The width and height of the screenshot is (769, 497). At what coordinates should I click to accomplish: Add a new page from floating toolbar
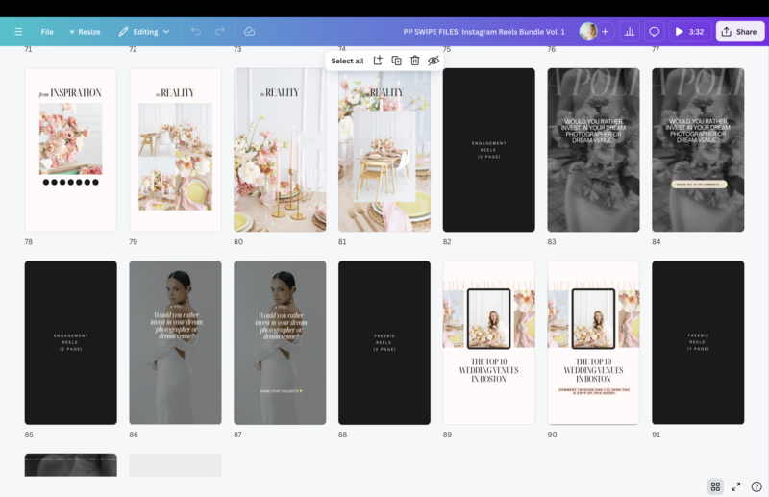[378, 61]
